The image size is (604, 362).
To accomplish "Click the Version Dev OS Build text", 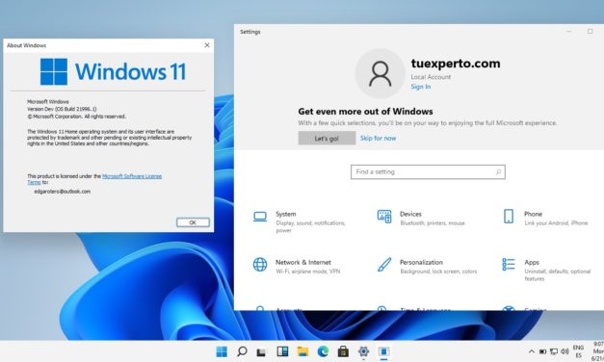I will coord(62,109).
